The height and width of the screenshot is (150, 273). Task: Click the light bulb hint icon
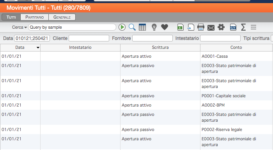(x=154, y=28)
